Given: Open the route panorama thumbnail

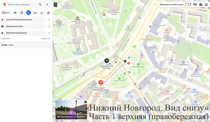Looking at the screenshot, I should pyautogui.click(x=71, y=110).
